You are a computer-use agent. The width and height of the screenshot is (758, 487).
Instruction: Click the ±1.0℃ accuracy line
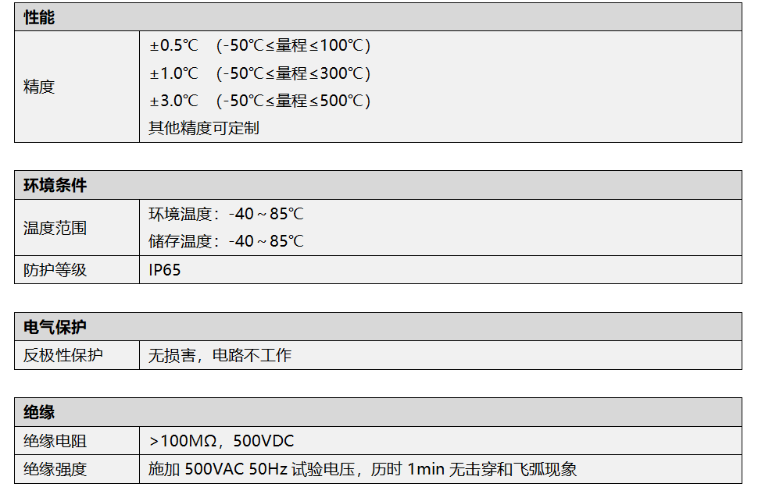coord(259,73)
